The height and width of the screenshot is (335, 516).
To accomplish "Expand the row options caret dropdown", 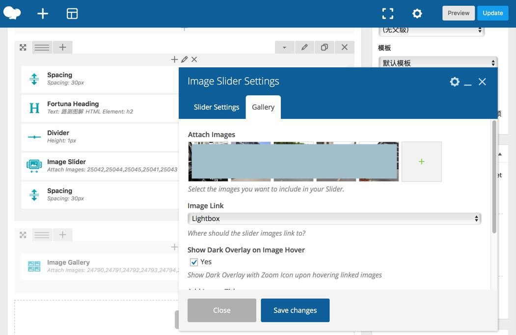I will tap(284, 47).
